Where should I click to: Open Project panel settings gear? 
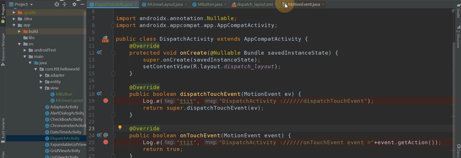click(74, 4)
